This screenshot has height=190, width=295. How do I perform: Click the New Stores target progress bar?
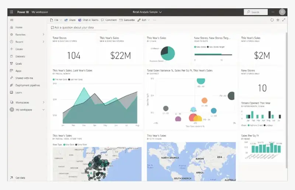tap(213, 54)
